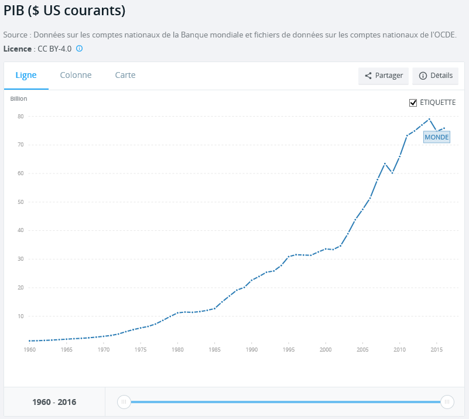
Task: Click the 1960 starting data point
Action: tap(30, 341)
